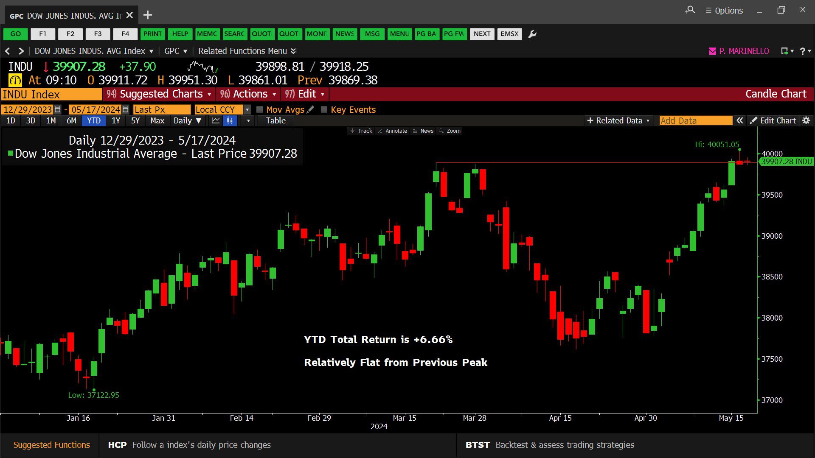Viewport: 815px width, 458px height.
Task: Open the Related Data dropdown
Action: pyautogui.click(x=618, y=120)
